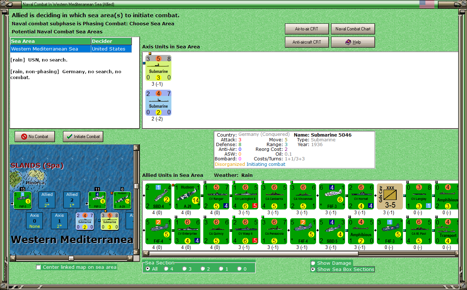Select the CV Hornet carrier counter
Image resolution: width=467 pixels, height=290 pixels.
click(x=361, y=197)
